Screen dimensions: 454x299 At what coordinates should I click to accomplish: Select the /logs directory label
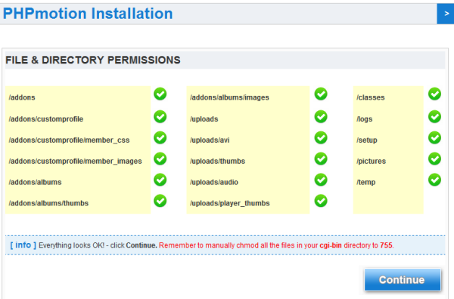(364, 119)
